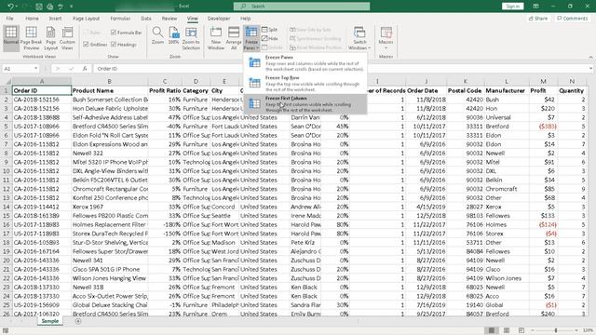Open the Formulas tab
This screenshot has width=596, height=335.
point(120,19)
